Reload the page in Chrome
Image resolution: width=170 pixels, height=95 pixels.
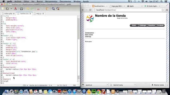pos(90,10)
